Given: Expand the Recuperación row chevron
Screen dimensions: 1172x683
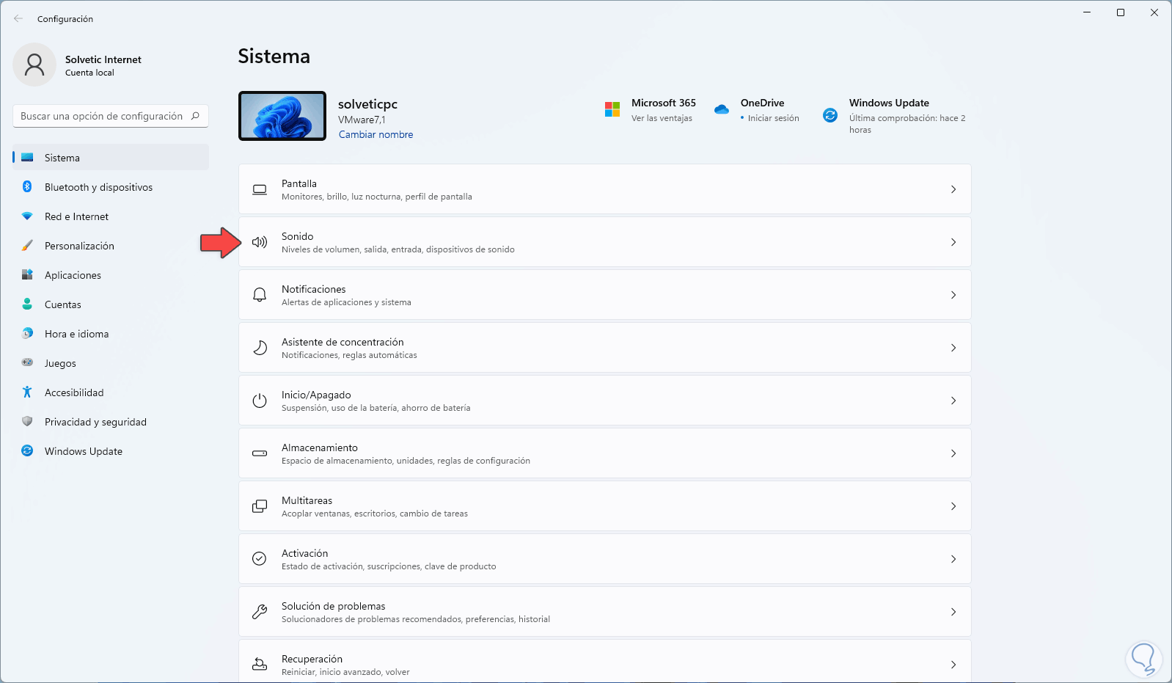Looking at the screenshot, I should (x=953, y=665).
